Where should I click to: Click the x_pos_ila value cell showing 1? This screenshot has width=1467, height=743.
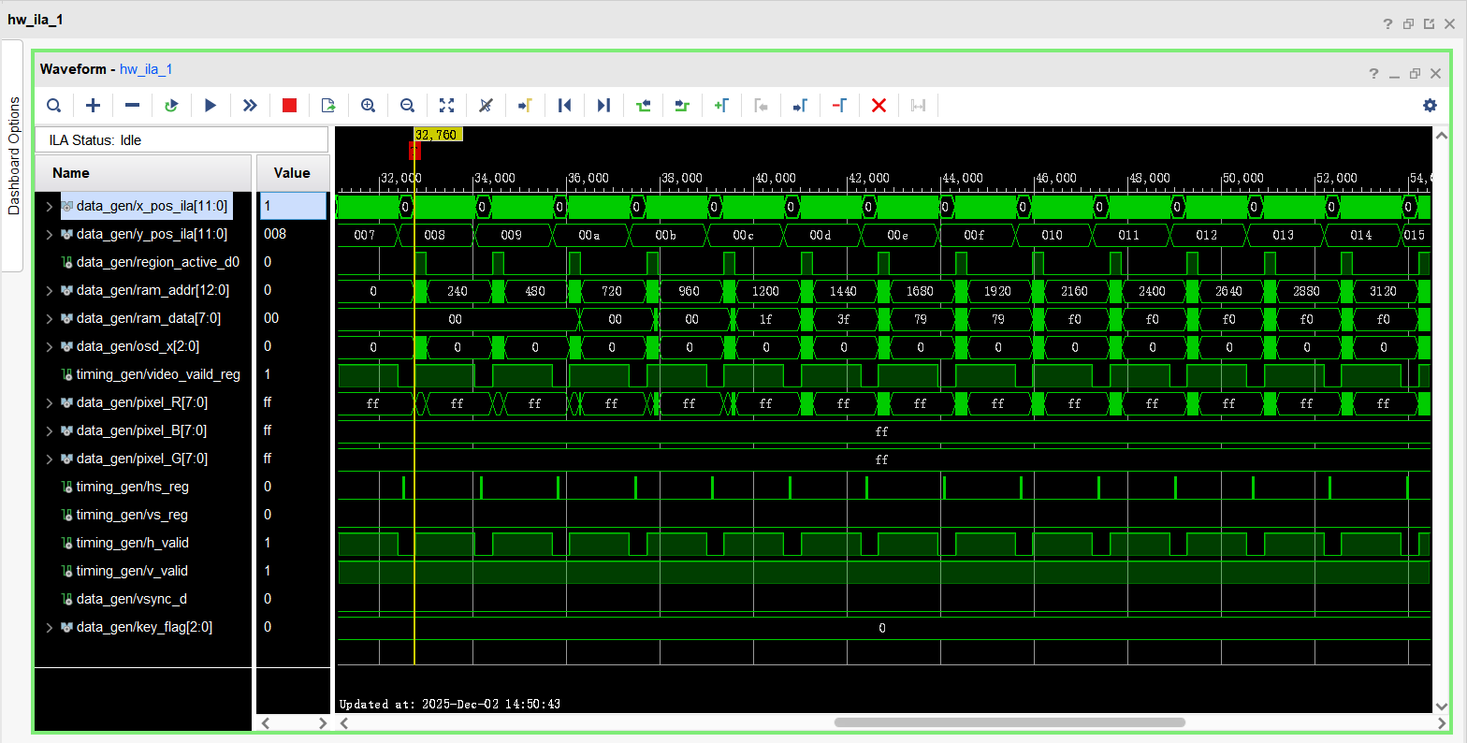[293, 206]
